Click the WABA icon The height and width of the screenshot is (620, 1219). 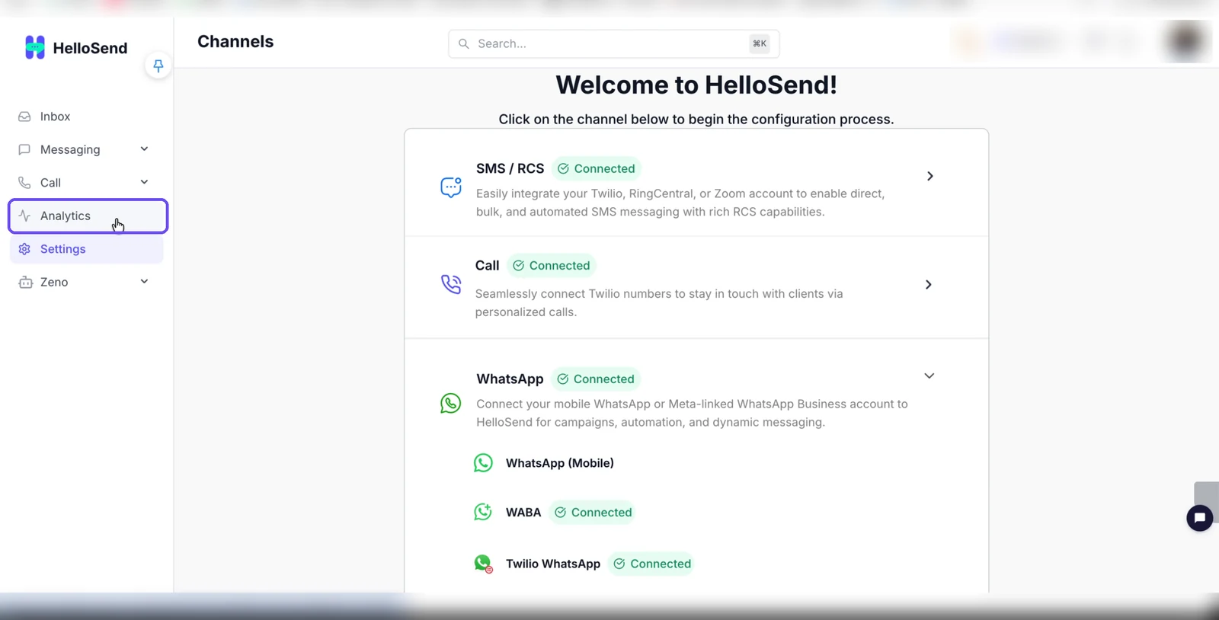(x=483, y=512)
